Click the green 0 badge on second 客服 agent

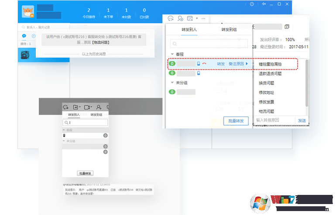[172, 73]
